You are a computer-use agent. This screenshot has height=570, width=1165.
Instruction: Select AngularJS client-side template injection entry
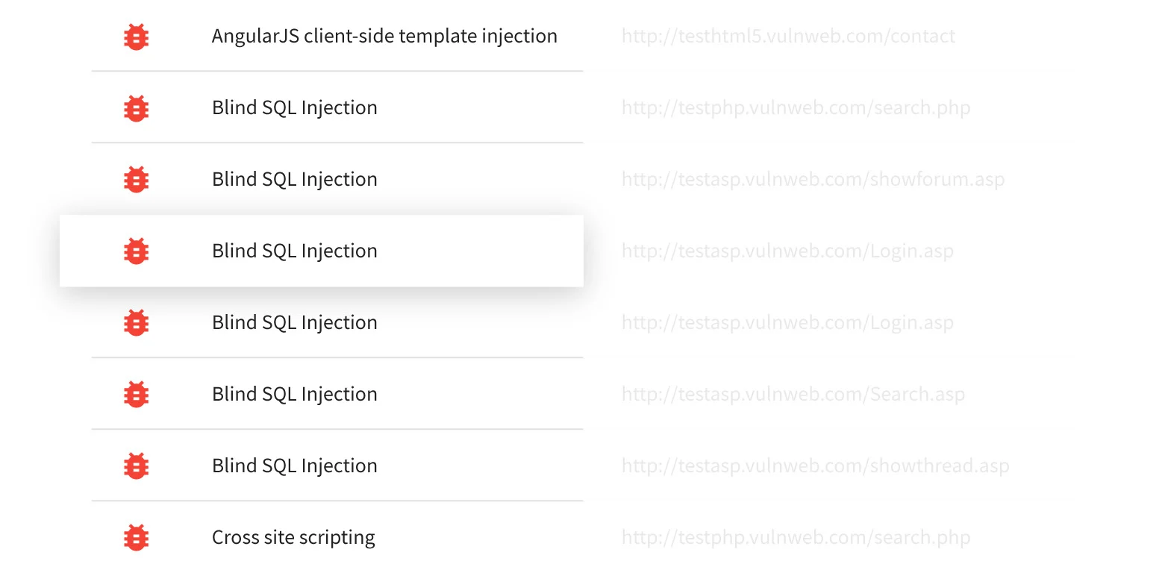coord(384,37)
